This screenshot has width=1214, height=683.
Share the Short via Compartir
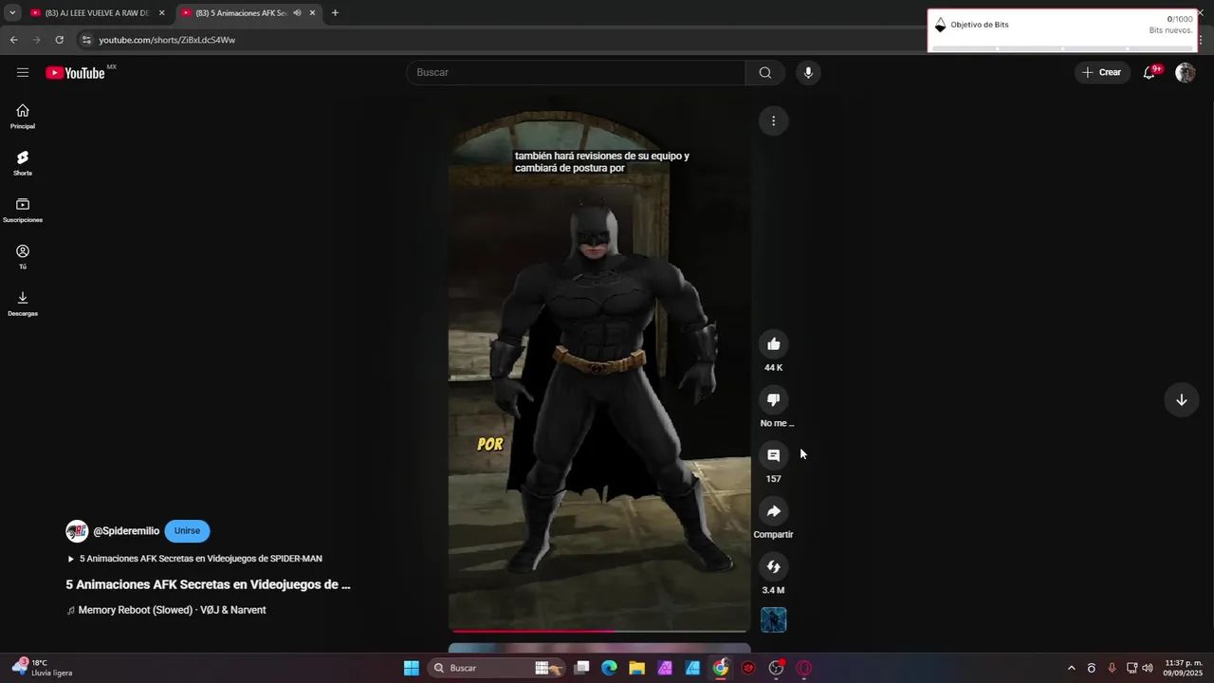(x=773, y=511)
